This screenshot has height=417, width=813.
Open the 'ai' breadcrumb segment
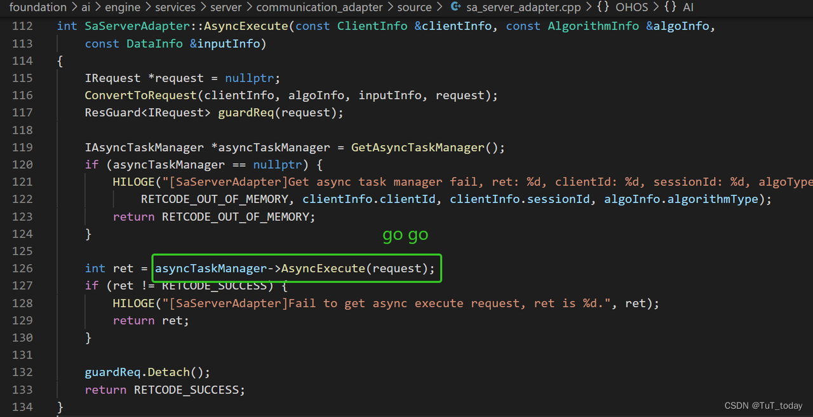pyautogui.click(x=86, y=8)
